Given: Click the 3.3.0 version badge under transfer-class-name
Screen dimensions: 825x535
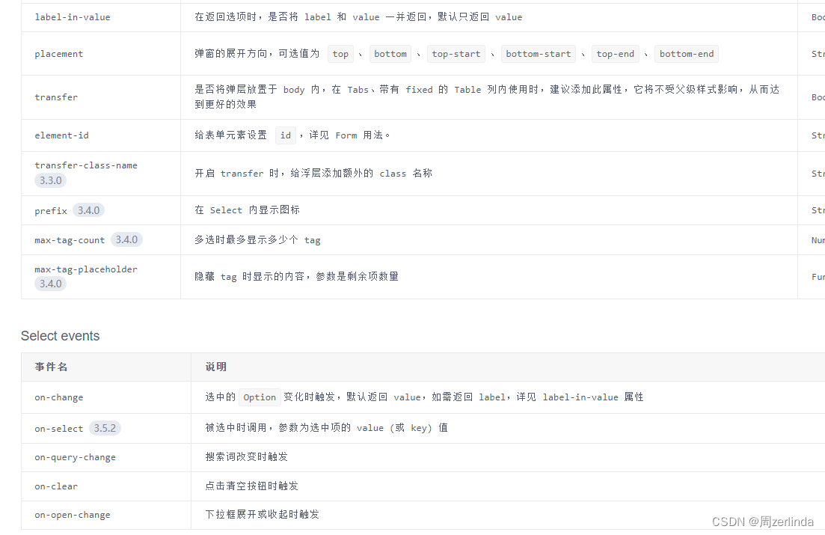Looking at the screenshot, I should coord(50,180).
